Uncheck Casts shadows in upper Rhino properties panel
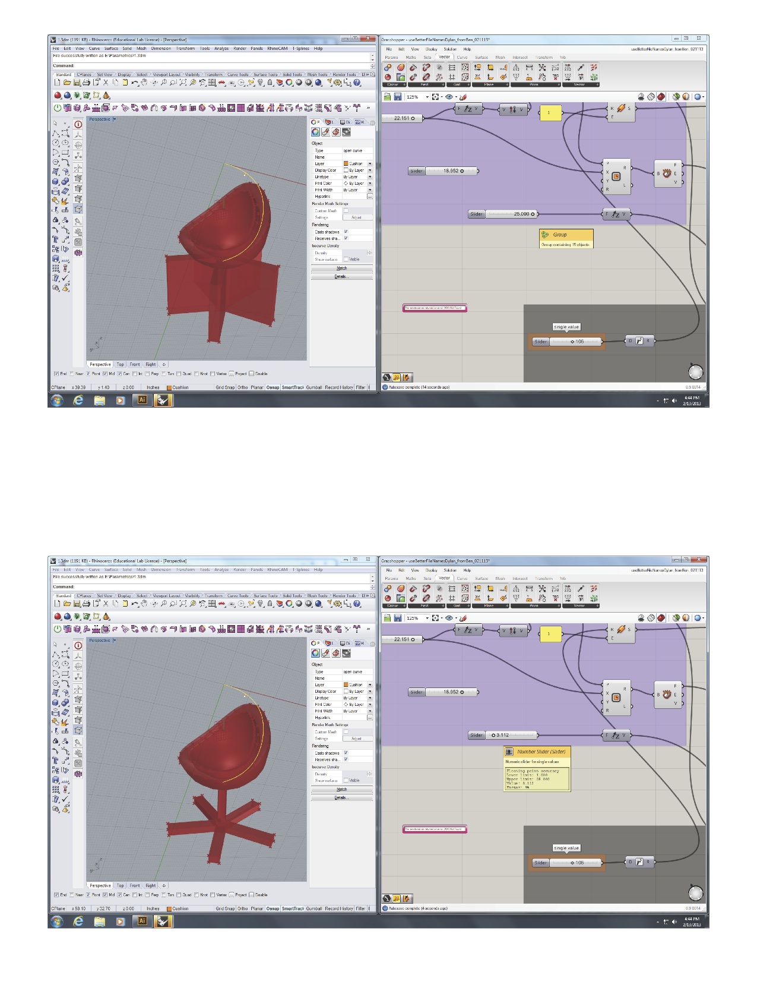Viewport: 757px width, 981px height. 346,232
